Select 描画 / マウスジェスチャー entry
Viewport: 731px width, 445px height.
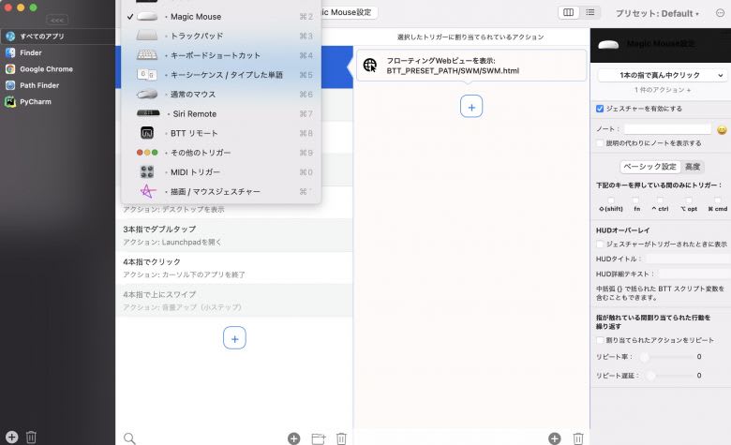pyautogui.click(x=221, y=191)
